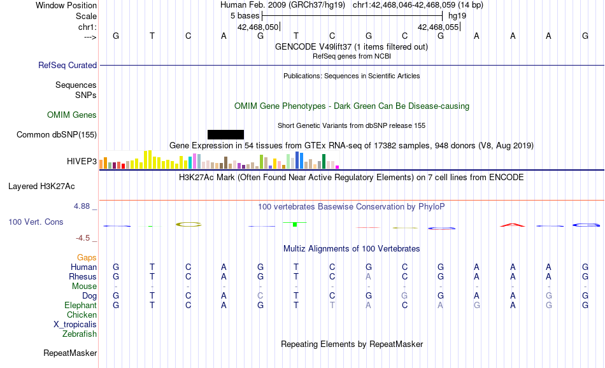This screenshot has width=605, height=368.
Task: Click the olive C conservation logo glyph
Action: pos(189,224)
